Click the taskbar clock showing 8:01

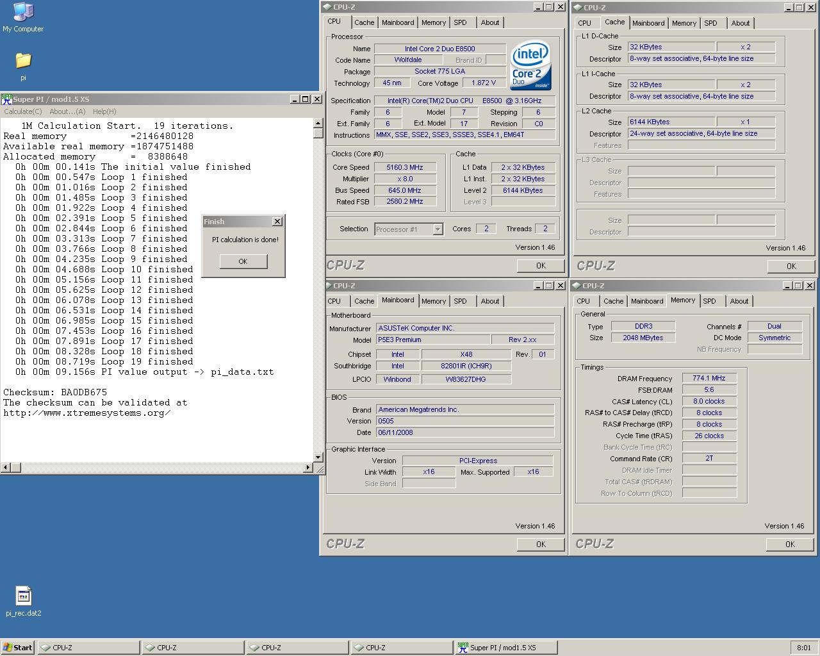pyautogui.click(x=804, y=648)
